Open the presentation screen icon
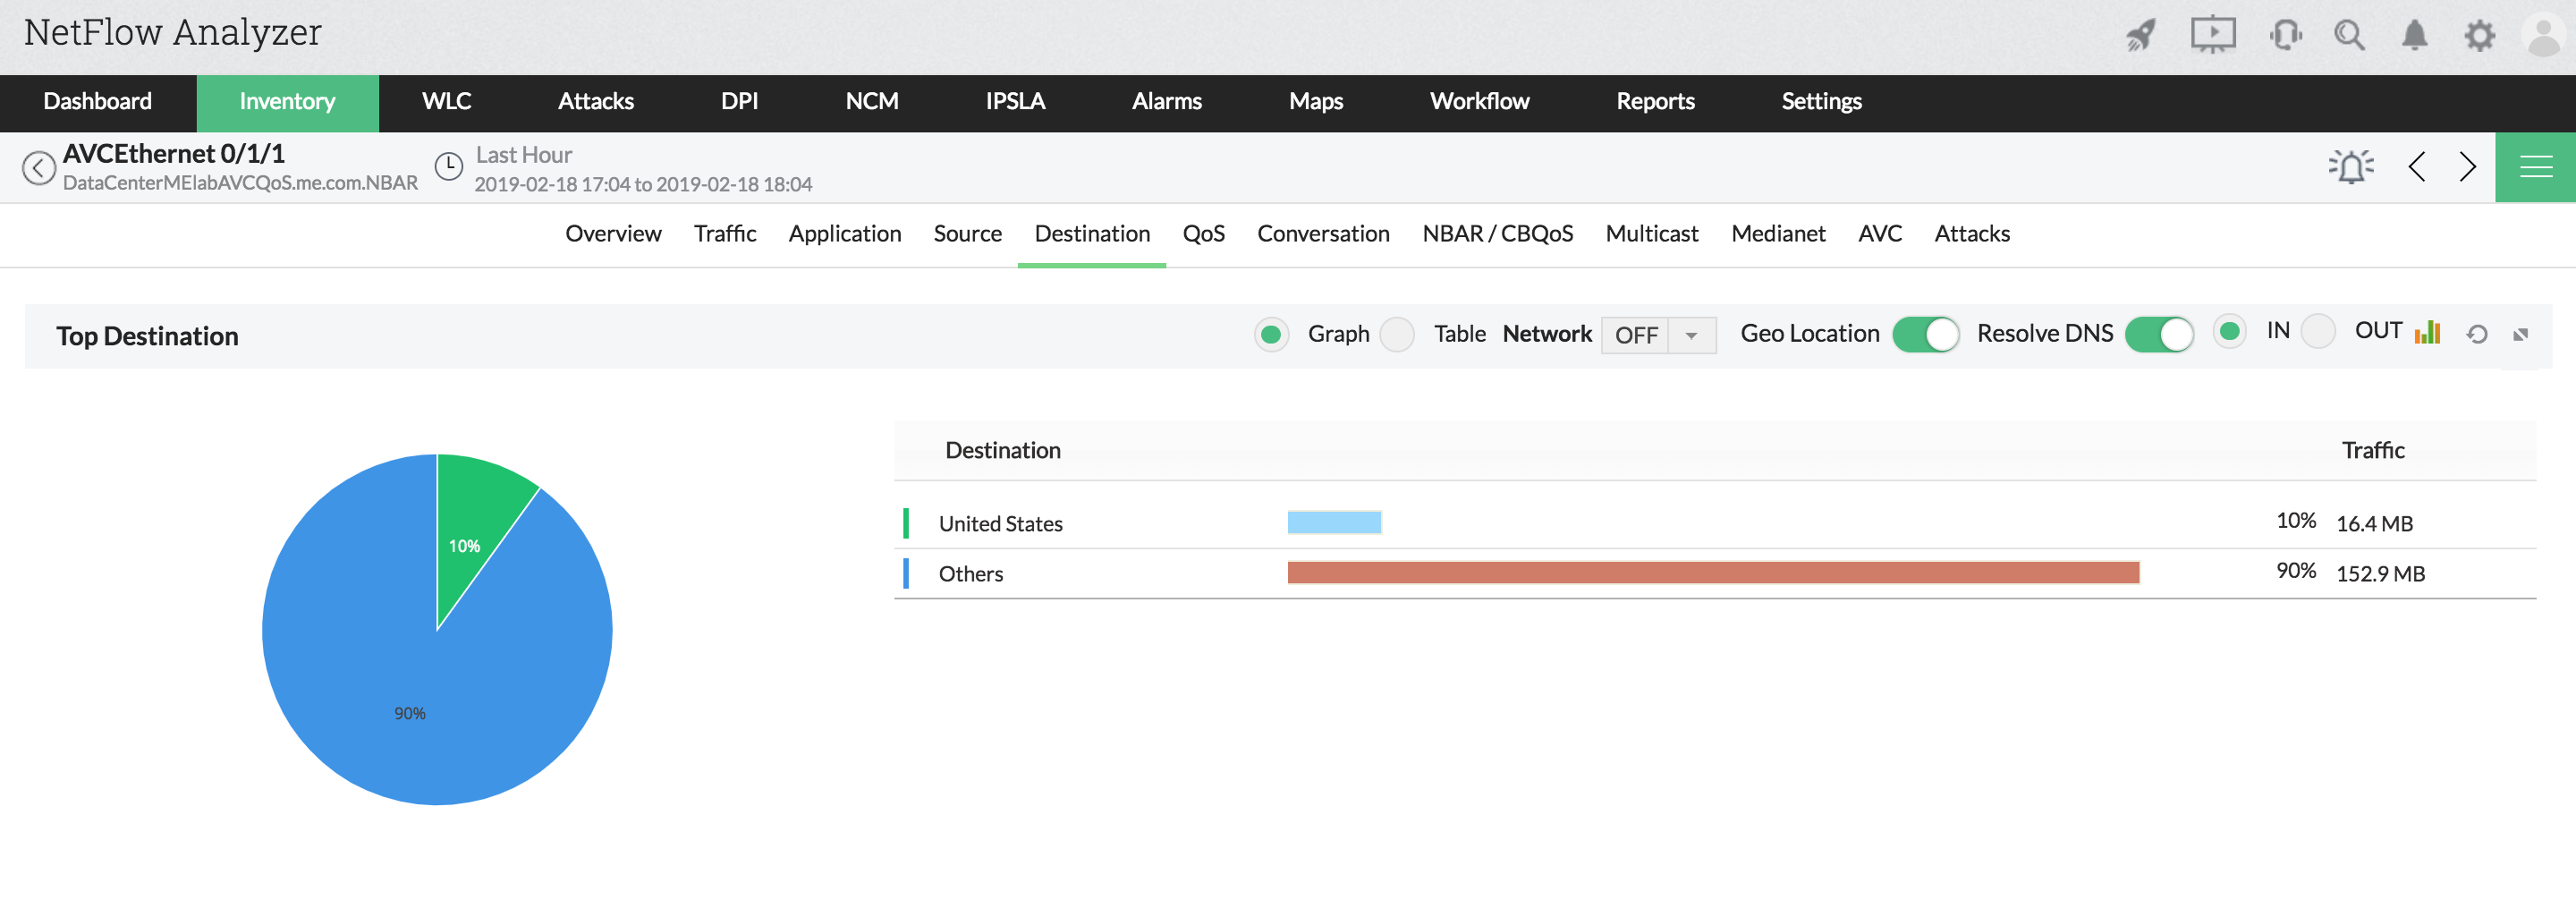Viewport: 2576px width, 900px height. click(2212, 35)
